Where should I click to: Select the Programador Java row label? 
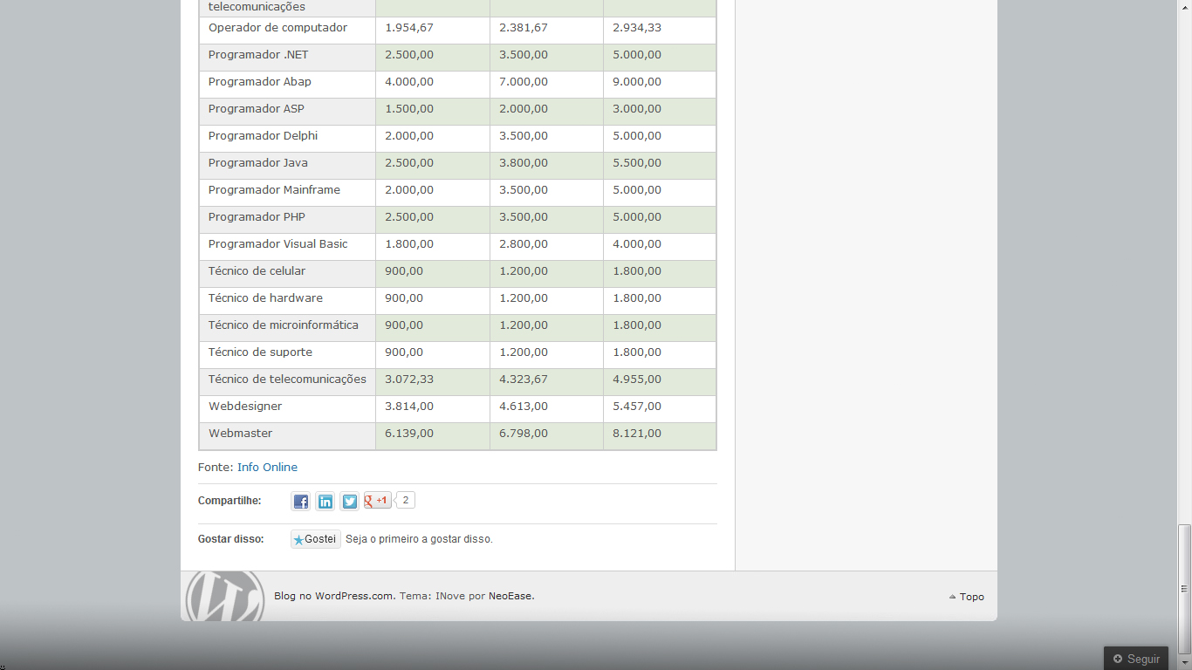click(x=258, y=163)
